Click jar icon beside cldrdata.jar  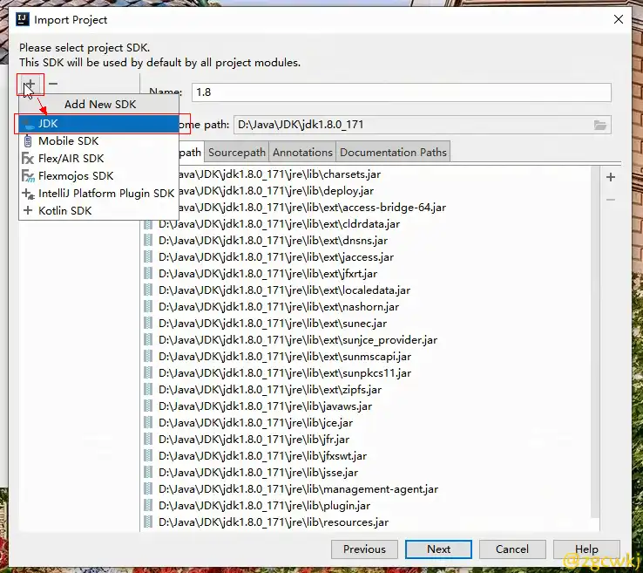pyautogui.click(x=148, y=224)
